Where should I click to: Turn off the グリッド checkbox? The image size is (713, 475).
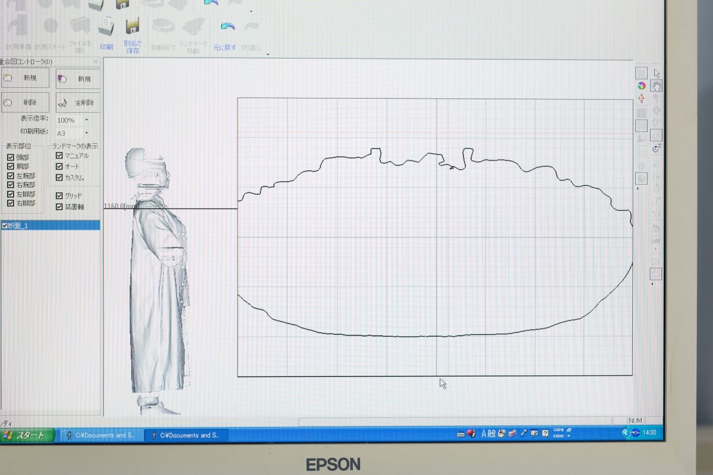59,195
